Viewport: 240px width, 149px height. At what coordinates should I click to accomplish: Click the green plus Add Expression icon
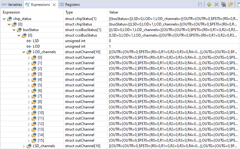(x=209, y=5)
